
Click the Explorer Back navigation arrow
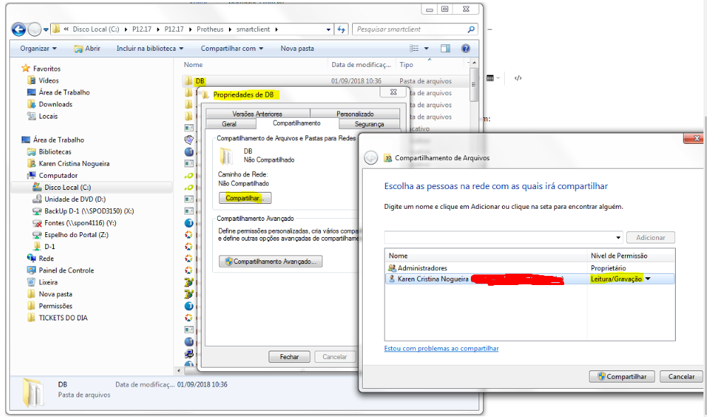18,30
